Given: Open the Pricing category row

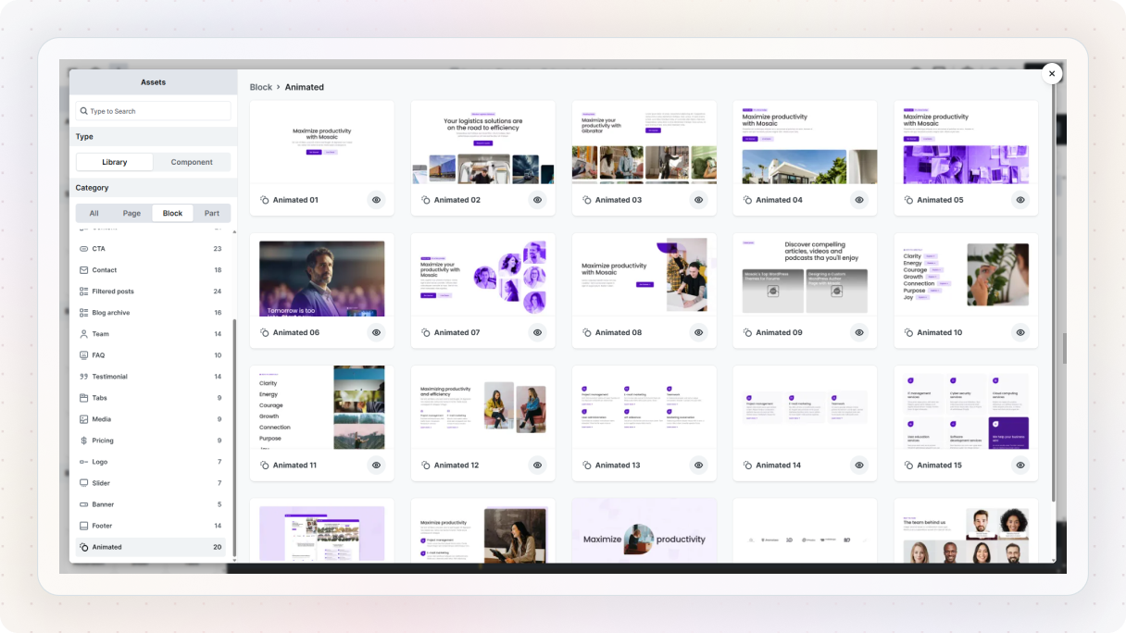Looking at the screenshot, I should click(x=150, y=441).
